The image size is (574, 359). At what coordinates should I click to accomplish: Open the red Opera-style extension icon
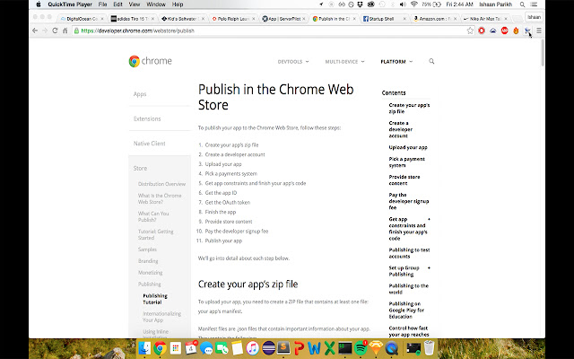tap(482, 31)
